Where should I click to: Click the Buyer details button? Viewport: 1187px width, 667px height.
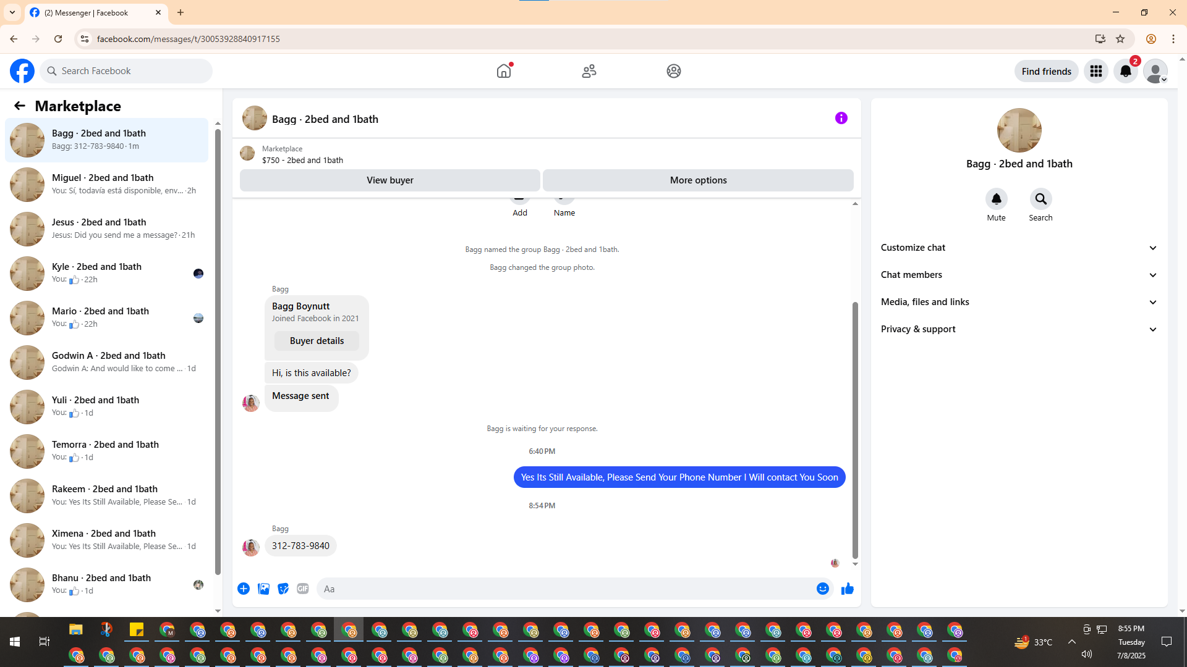pyautogui.click(x=317, y=341)
